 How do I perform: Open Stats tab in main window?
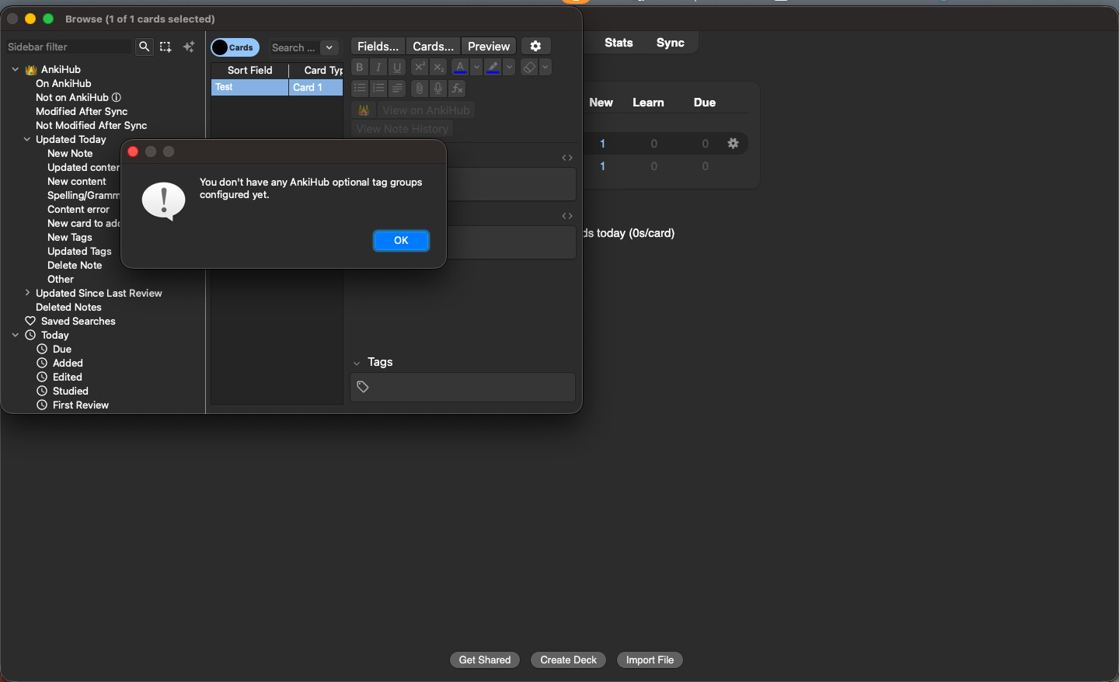pos(619,43)
